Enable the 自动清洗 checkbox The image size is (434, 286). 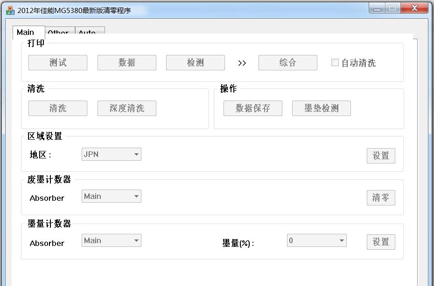click(x=335, y=62)
